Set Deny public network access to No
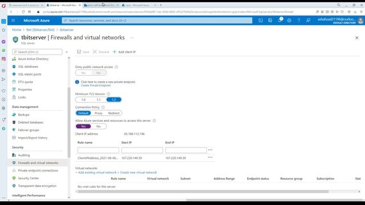Screen dimensions: 365x205 pos(99,73)
